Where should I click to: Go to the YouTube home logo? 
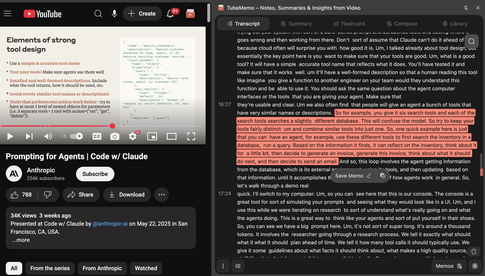[x=43, y=14]
